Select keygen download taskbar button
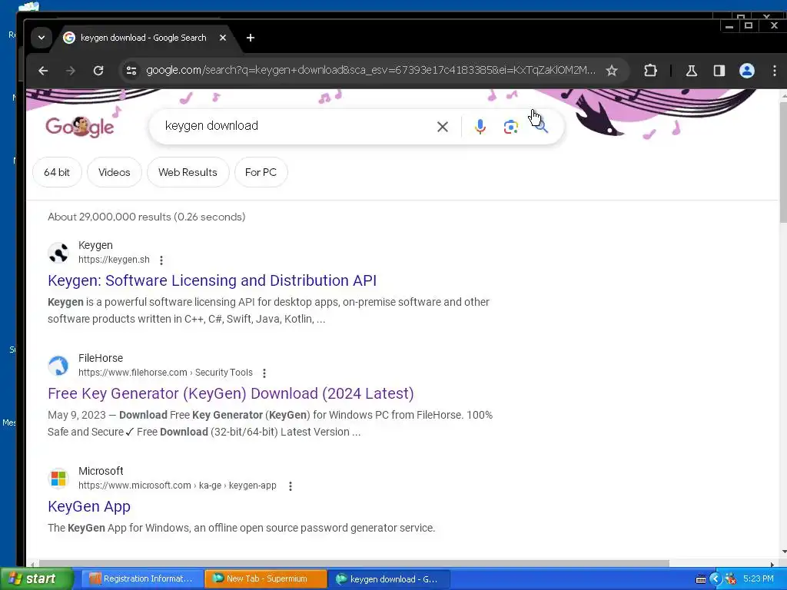The image size is (787, 590). 389,578
